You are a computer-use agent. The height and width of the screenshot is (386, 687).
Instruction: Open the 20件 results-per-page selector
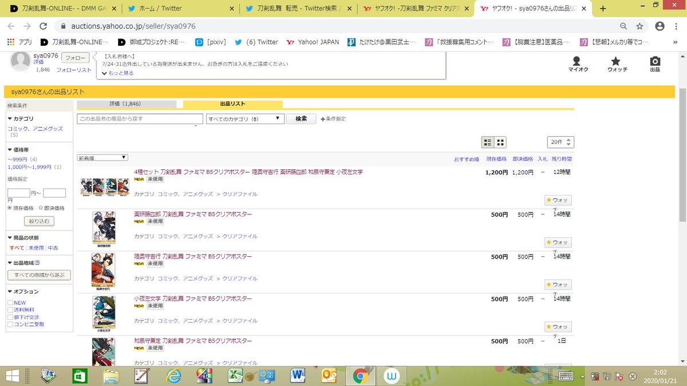point(560,142)
